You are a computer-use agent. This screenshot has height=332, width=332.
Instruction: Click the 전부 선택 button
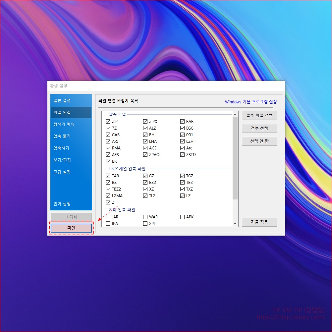(x=259, y=128)
